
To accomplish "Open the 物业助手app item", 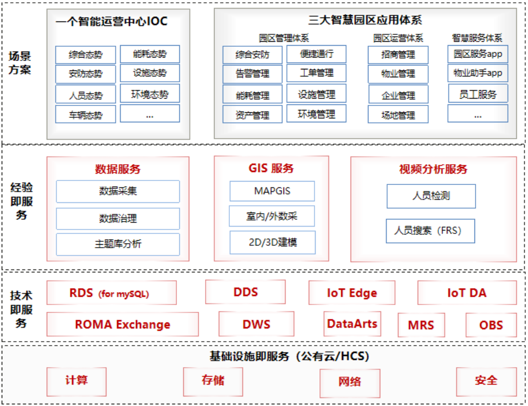I will (477, 73).
